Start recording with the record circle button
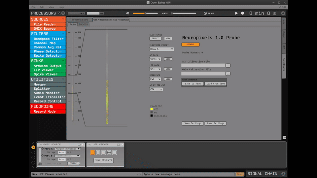Screen dimensions: 317x178 [243, 13]
